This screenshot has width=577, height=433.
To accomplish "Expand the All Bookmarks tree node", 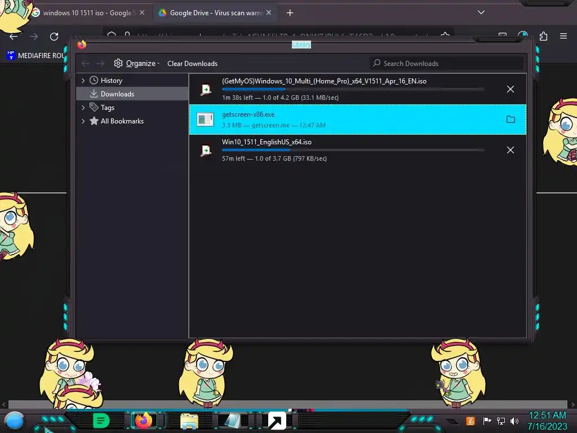I will tap(83, 121).
